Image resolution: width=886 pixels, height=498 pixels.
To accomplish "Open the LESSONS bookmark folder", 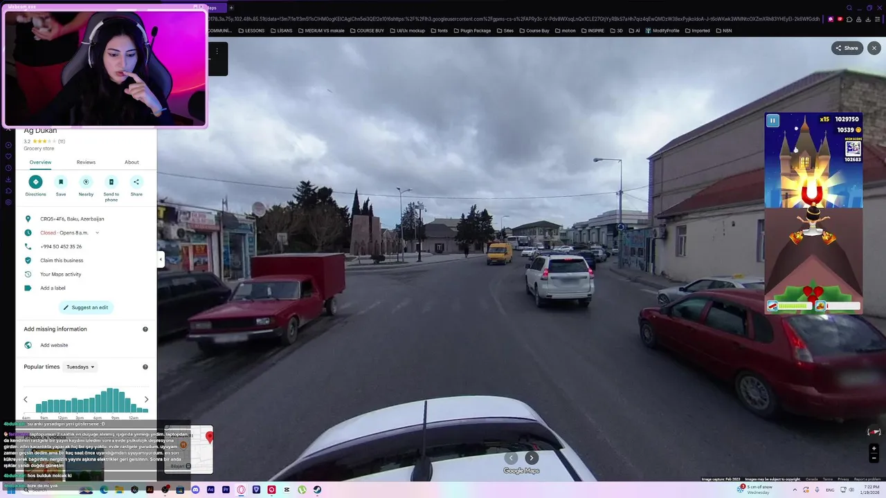I will point(251,30).
